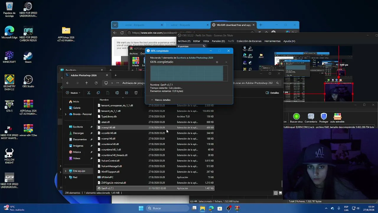Select the Geometry Dash 2.2 desktop icon
Image resolution: width=378 pixels, height=213 pixels.
9,83
